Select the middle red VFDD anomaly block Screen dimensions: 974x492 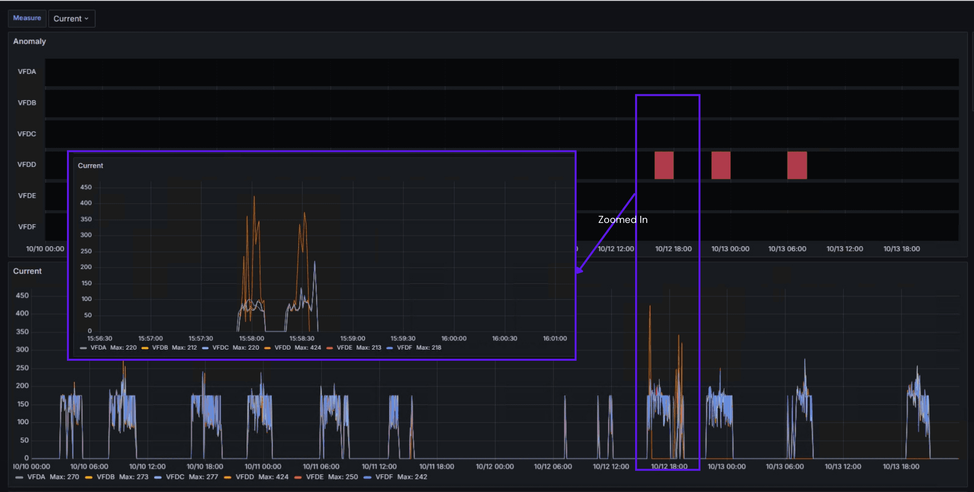click(720, 165)
